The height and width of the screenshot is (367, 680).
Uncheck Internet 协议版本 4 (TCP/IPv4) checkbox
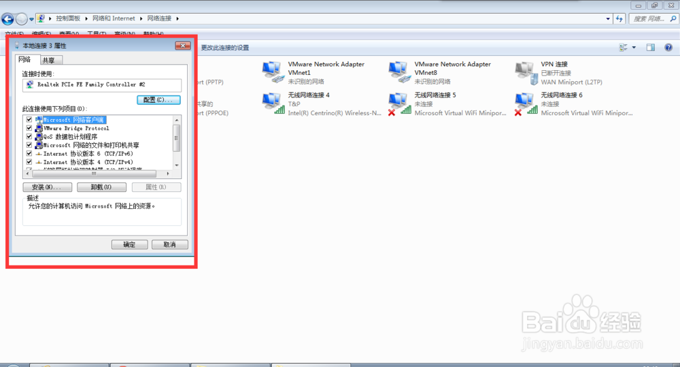tap(29, 162)
